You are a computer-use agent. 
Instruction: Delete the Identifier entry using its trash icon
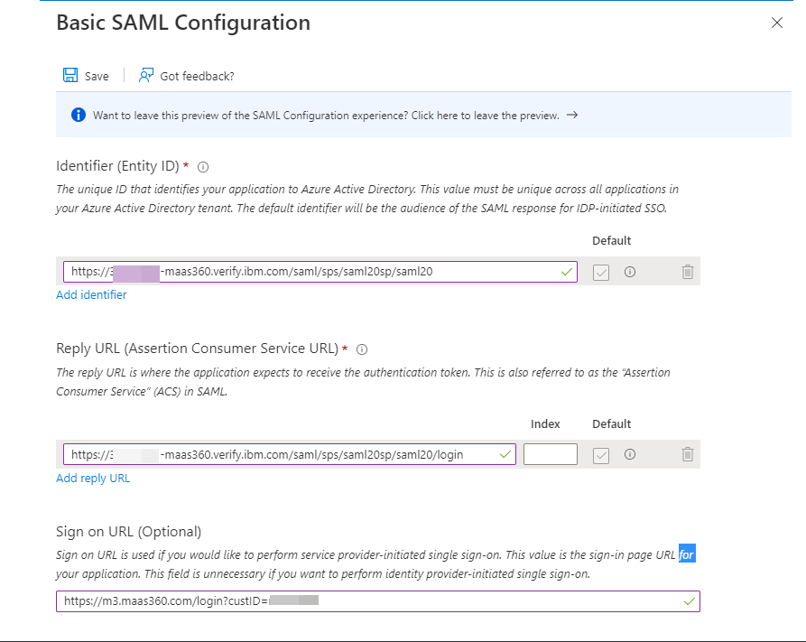click(687, 272)
